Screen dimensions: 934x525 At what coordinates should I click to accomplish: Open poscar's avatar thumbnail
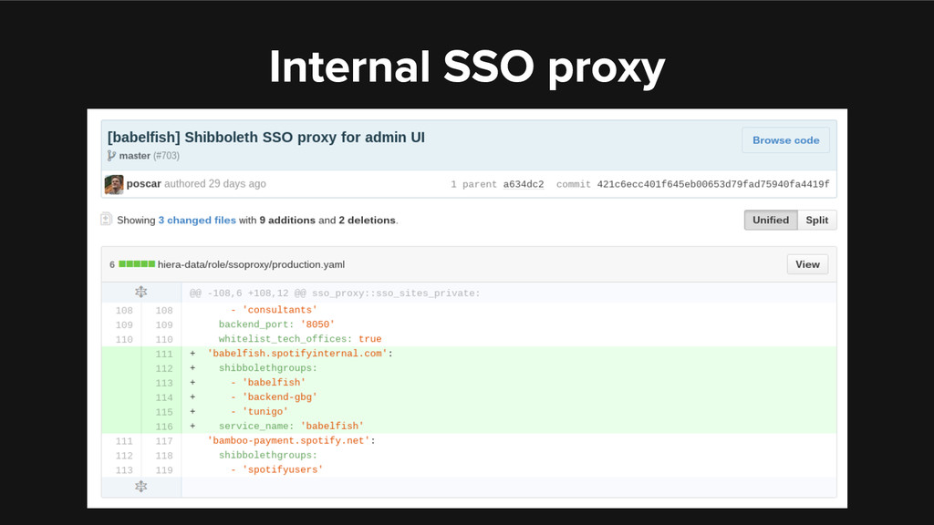pos(114,184)
